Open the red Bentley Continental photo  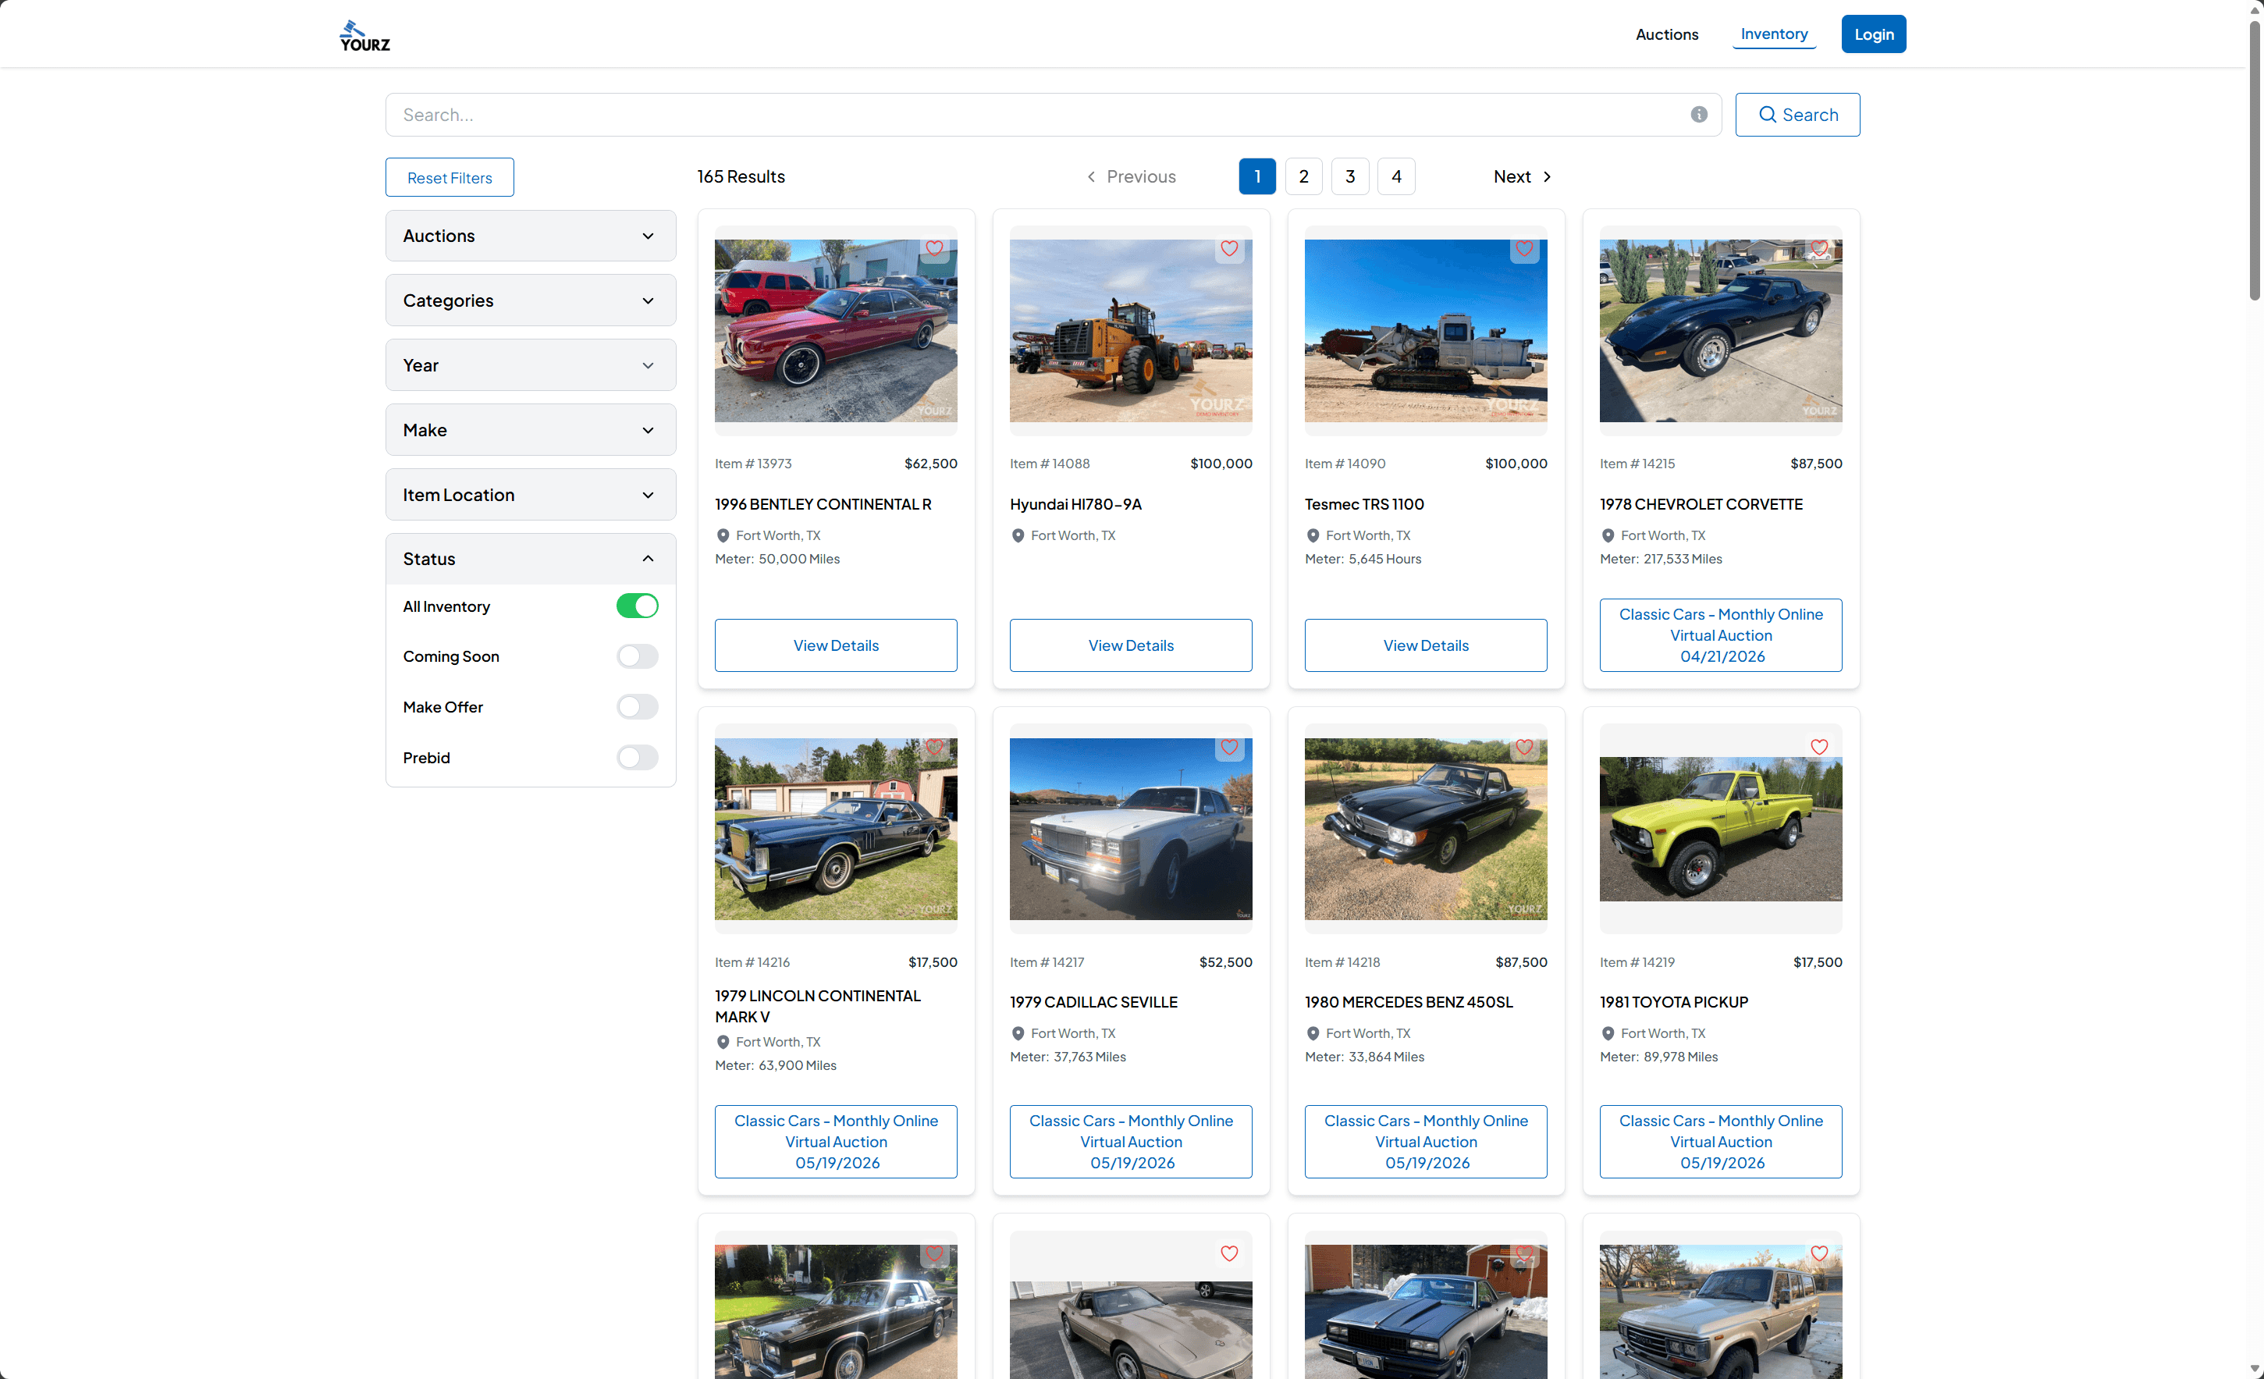(835, 331)
